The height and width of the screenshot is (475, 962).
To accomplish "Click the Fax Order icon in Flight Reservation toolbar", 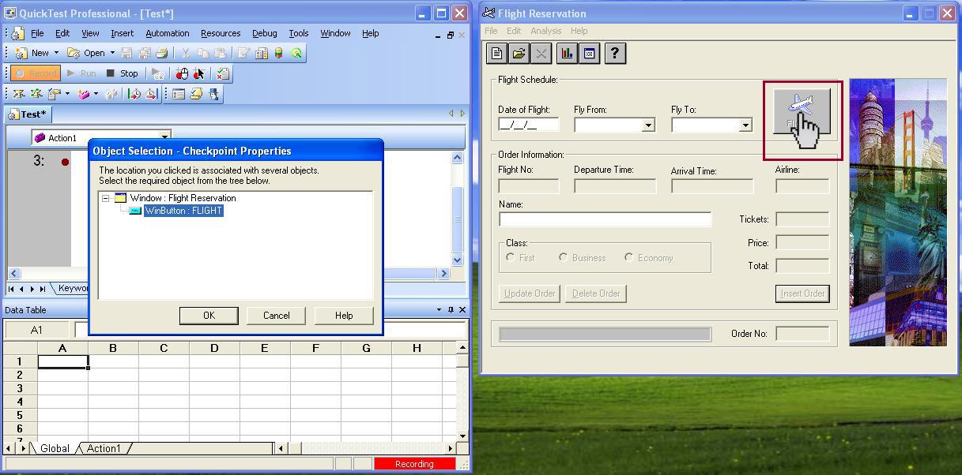I will (589, 53).
